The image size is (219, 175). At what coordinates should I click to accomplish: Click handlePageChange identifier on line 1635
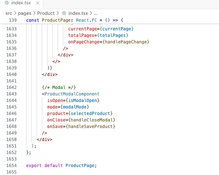[126, 42]
